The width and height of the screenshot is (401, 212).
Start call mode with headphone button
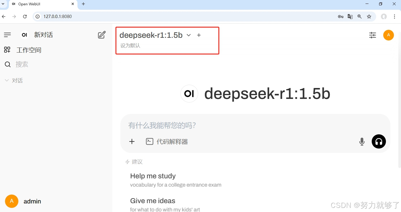pyautogui.click(x=379, y=141)
